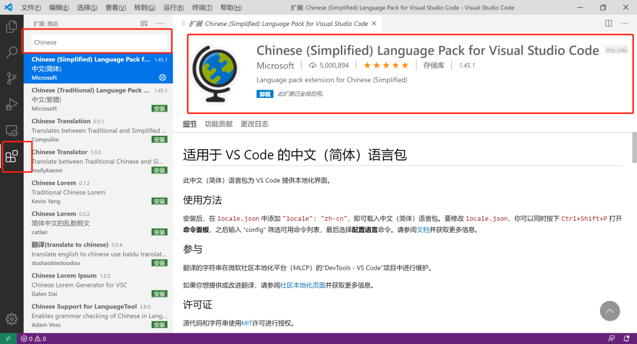Open the 社区本地化页面 link

pyautogui.click(x=303, y=285)
